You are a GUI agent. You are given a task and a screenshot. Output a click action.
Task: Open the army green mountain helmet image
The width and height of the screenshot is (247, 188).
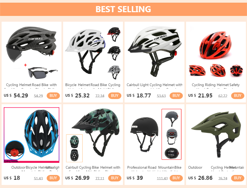point(216,135)
